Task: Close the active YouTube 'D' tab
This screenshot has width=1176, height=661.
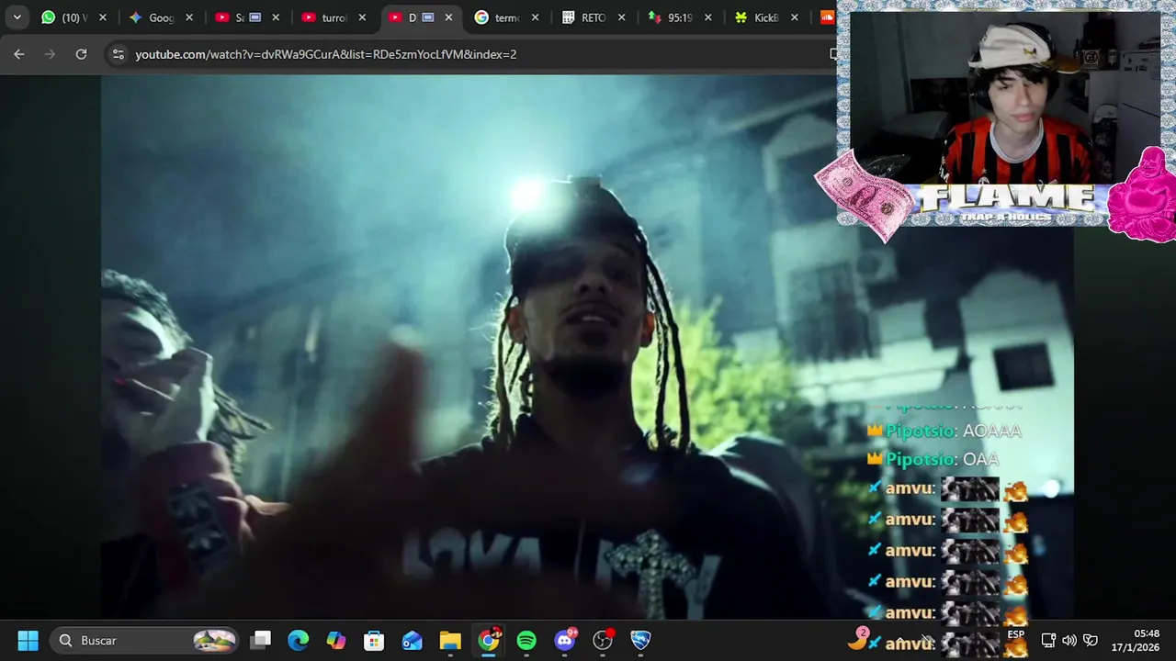Action: pyautogui.click(x=448, y=17)
